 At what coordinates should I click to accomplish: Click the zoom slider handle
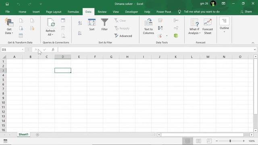230,141
